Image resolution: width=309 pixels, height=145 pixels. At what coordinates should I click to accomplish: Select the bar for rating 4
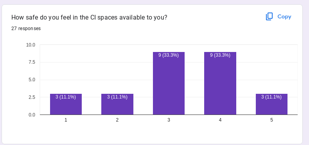coord(220,83)
